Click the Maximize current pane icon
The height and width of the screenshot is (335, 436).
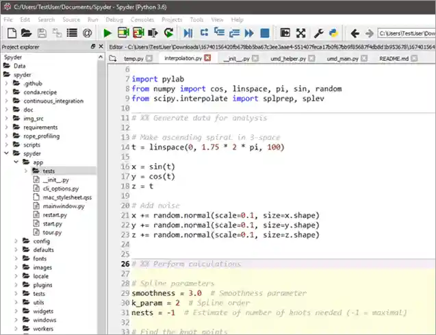(285, 32)
